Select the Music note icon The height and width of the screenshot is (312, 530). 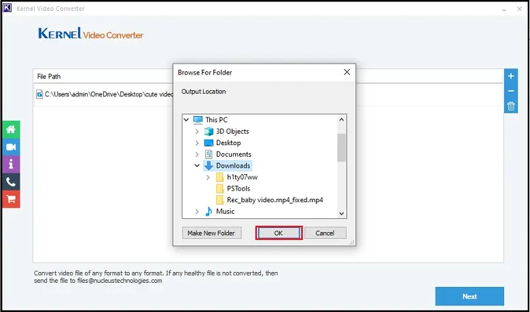[x=209, y=211]
